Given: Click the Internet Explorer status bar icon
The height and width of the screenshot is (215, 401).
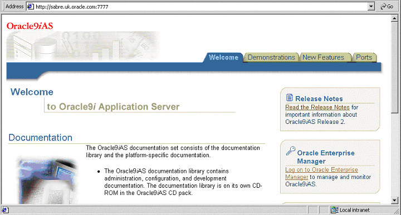Looking at the screenshot, I should point(5,210).
